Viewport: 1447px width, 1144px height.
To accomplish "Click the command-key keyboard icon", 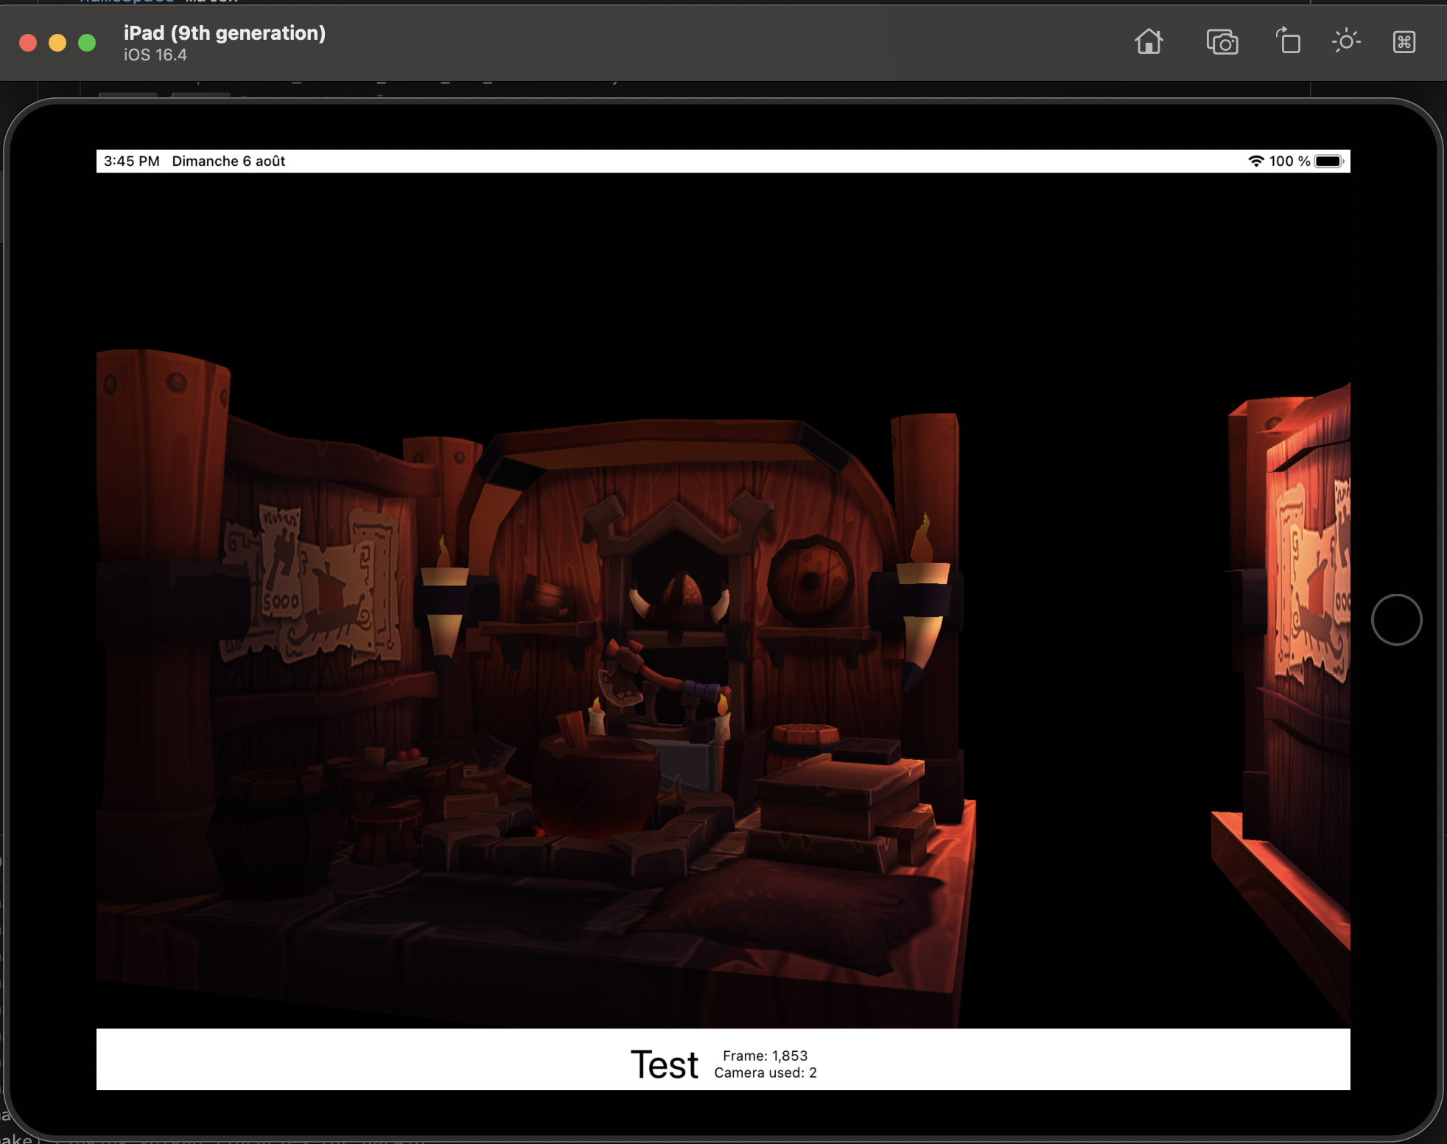I will (1404, 41).
